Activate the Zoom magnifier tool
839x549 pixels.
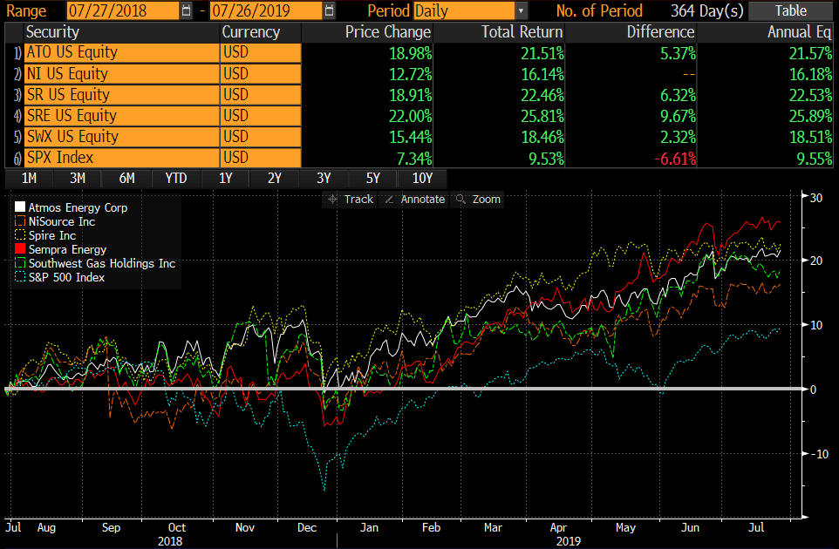pos(477,200)
